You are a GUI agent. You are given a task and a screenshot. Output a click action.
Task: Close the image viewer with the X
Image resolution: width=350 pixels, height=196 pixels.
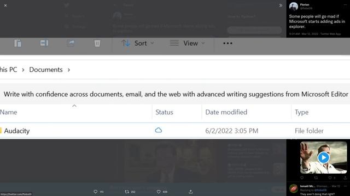[x=5, y=5]
